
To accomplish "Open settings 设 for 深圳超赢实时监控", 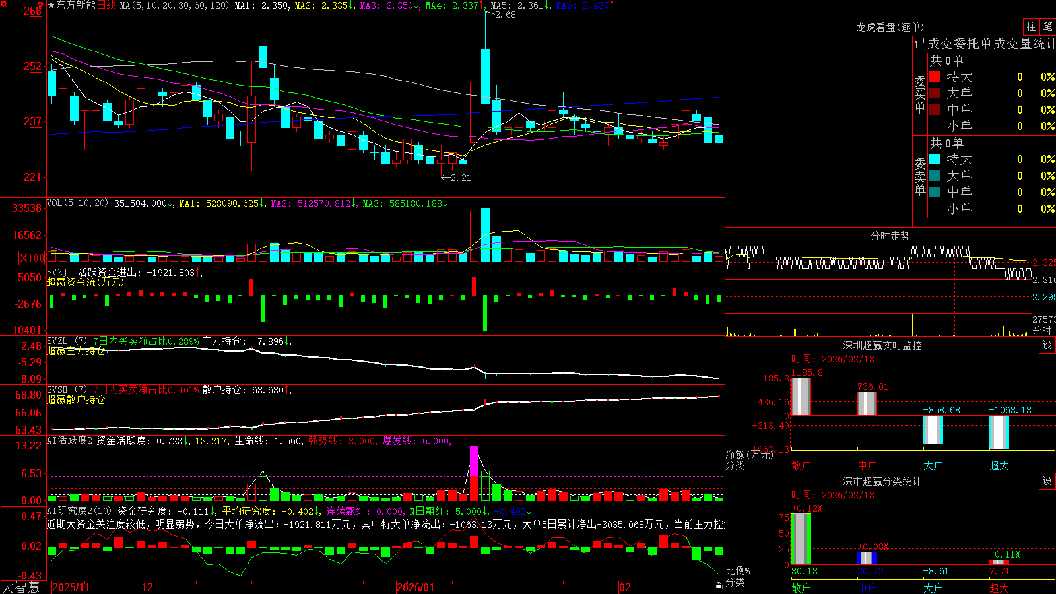I will pos(1047,345).
